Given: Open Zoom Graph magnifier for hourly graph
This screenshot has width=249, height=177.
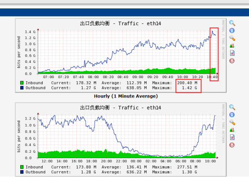Looking at the screenshot, I should click(232, 23).
